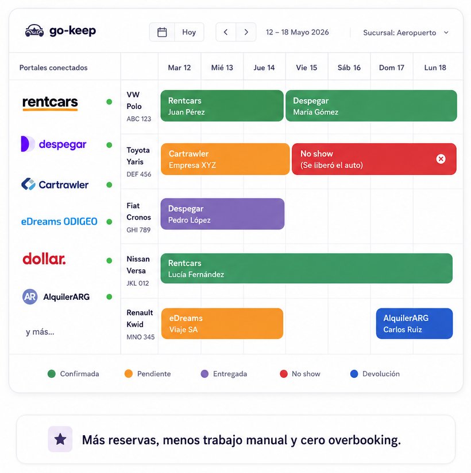This screenshot has height=473, width=471.
Task: Open Lucía Fernández Rentcars reservation bar
Action: click(x=306, y=268)
